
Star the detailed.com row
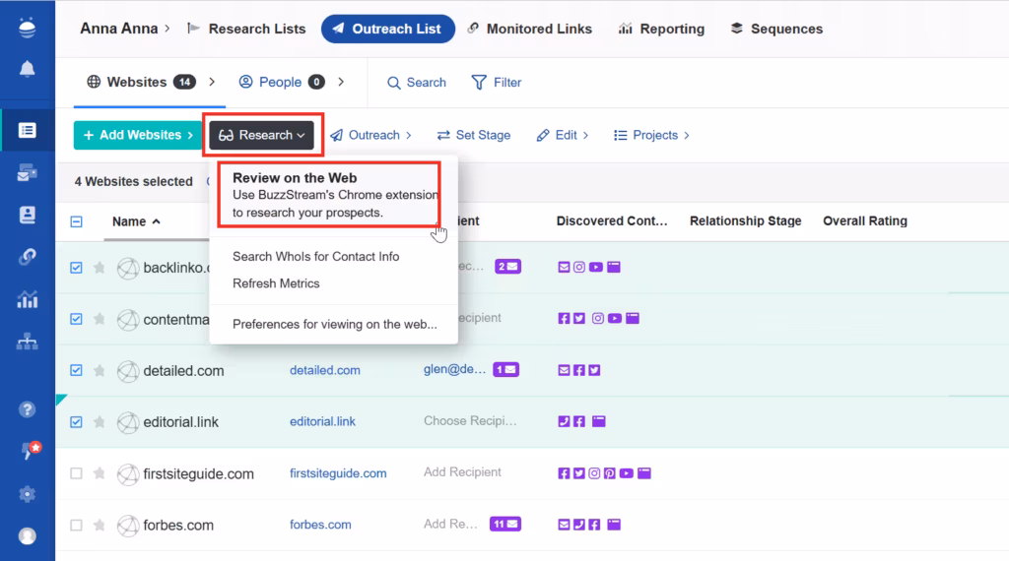[100, 370]
